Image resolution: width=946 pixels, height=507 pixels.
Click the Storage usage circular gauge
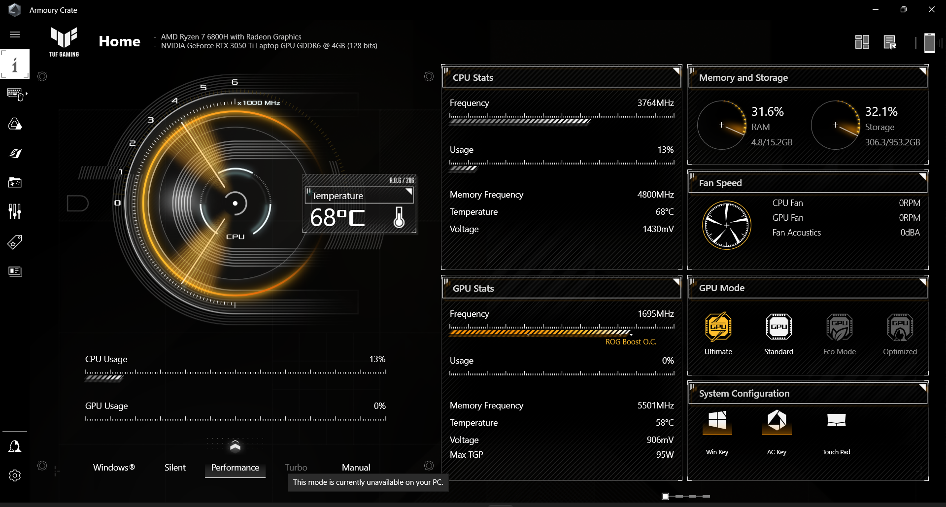pos(836,125)
